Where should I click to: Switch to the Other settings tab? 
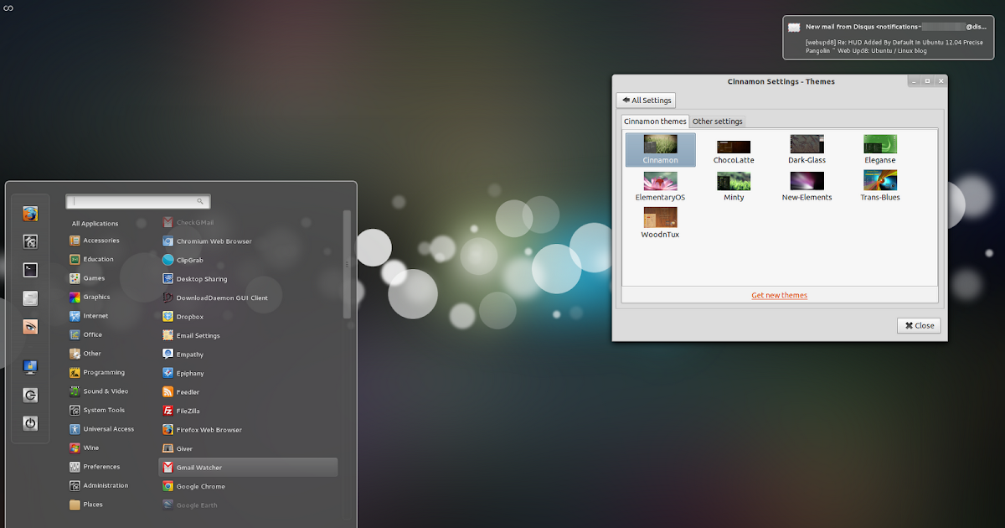pyautogui.click(x=717, y=121)
